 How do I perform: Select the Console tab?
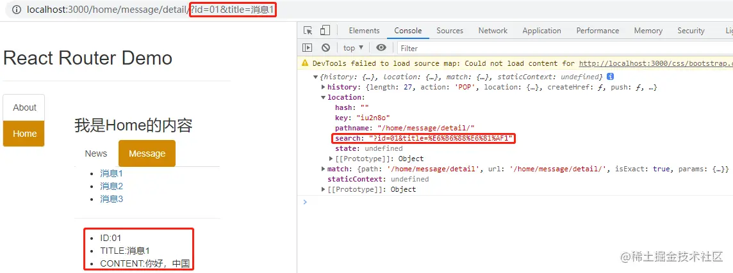[x=408, y=31]
